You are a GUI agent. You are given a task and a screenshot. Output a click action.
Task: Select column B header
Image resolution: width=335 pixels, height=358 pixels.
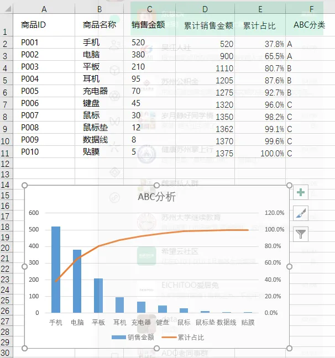coord(99,9)
